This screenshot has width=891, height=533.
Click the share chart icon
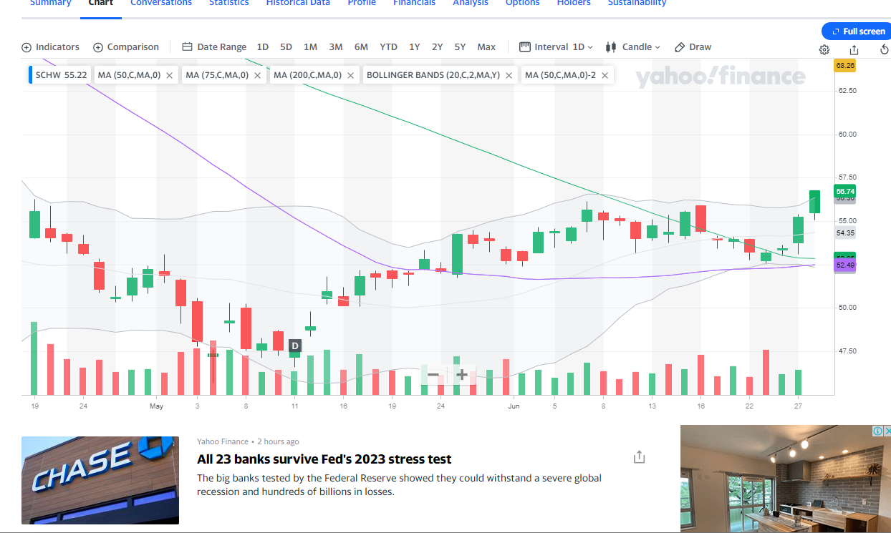pyautogui.click(x=854, y=49)
